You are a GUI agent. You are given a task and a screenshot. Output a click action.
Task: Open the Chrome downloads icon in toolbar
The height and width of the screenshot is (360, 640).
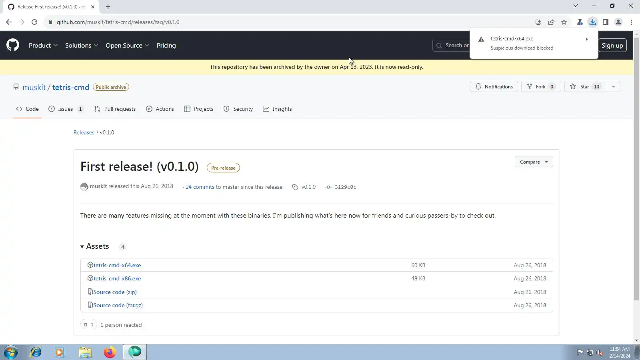point(593,22)
